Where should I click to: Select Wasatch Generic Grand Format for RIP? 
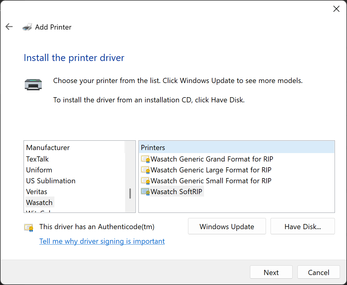coord(212,159)
